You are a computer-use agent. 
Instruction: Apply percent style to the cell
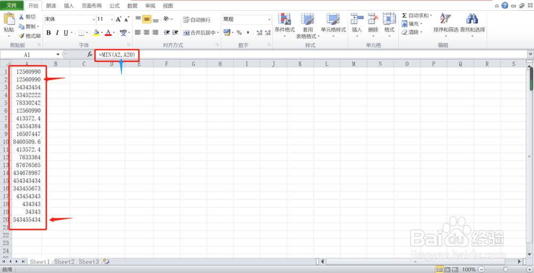(239, 33)
